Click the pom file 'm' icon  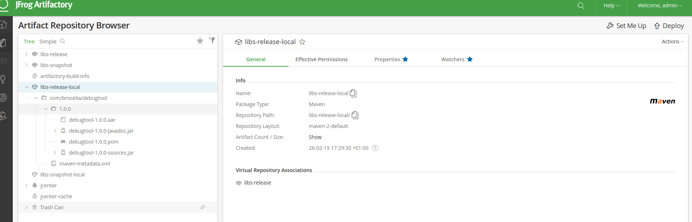click(x=63, y=141)
